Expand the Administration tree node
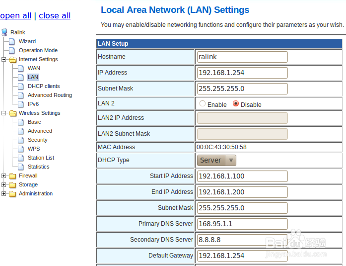The width and height of the screenshot is (346, 266). point(3,193)
